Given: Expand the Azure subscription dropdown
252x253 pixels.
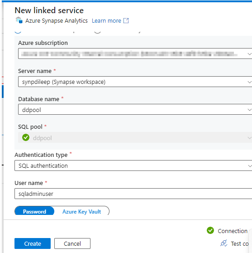Looking at the screenshot, I should click(135, 54).
